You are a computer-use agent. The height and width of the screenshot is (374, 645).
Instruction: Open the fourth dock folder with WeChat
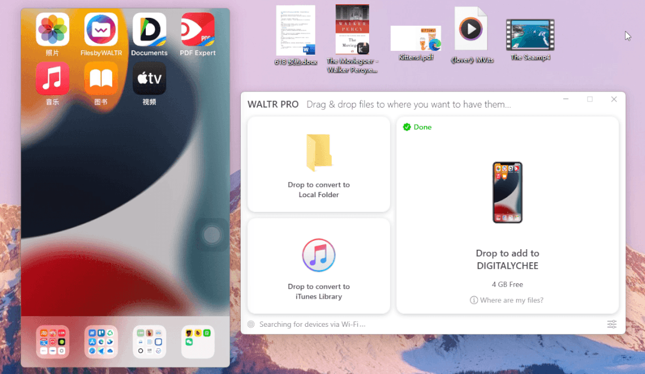click(x=198, y=342)
